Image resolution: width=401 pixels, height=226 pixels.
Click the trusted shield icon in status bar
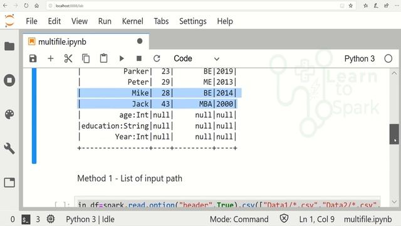(284, 219)
